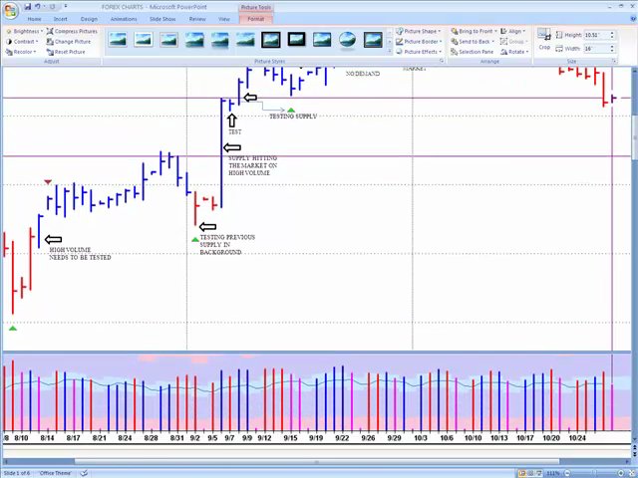Click Reset Picture
638x478 pixels.
(66, 52)
